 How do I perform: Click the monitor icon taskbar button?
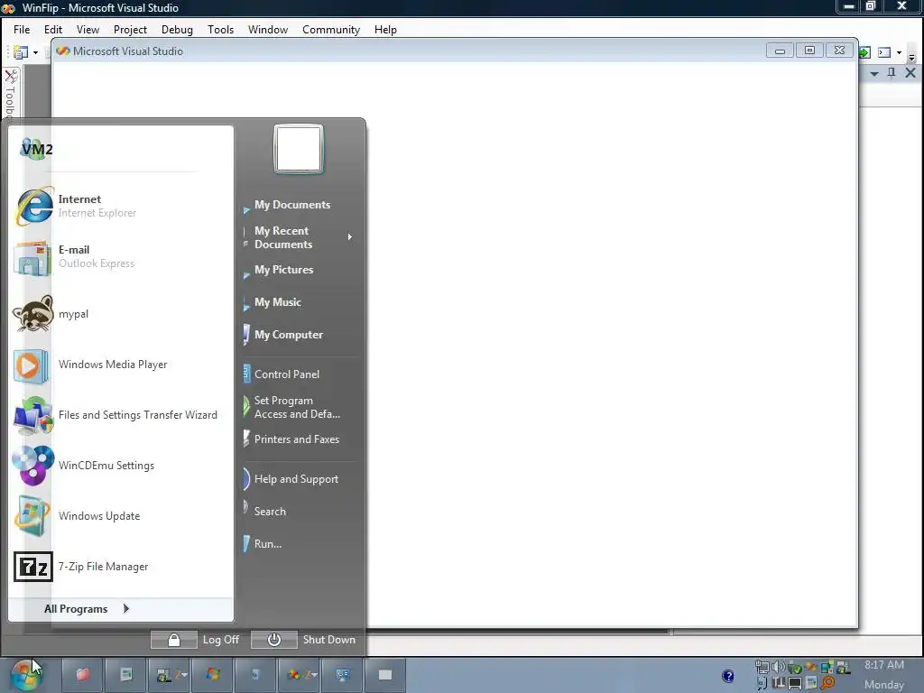[343, 675]
